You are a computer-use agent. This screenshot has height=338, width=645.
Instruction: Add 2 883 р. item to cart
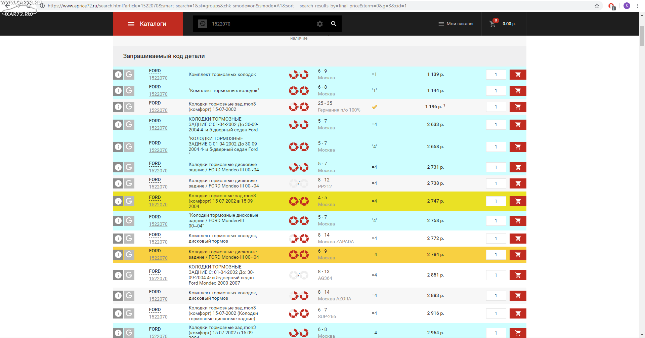[x=518, y=296]
